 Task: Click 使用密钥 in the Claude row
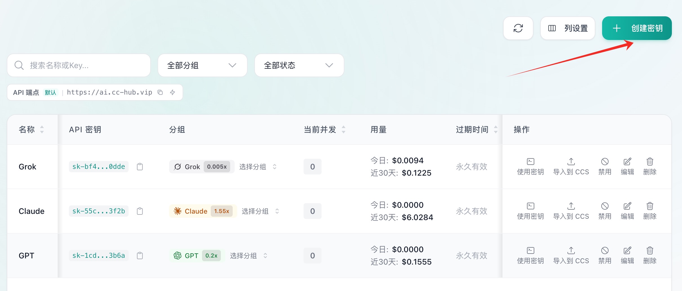pos(530,211)
